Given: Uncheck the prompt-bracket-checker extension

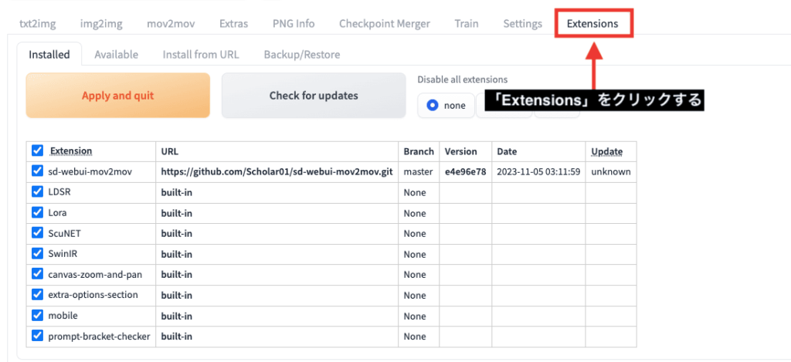Looking at the screenshot, I should tap(37, 336).
